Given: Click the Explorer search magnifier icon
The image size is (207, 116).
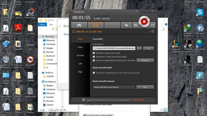Looking at the screenshot, I should pos(164,29).
